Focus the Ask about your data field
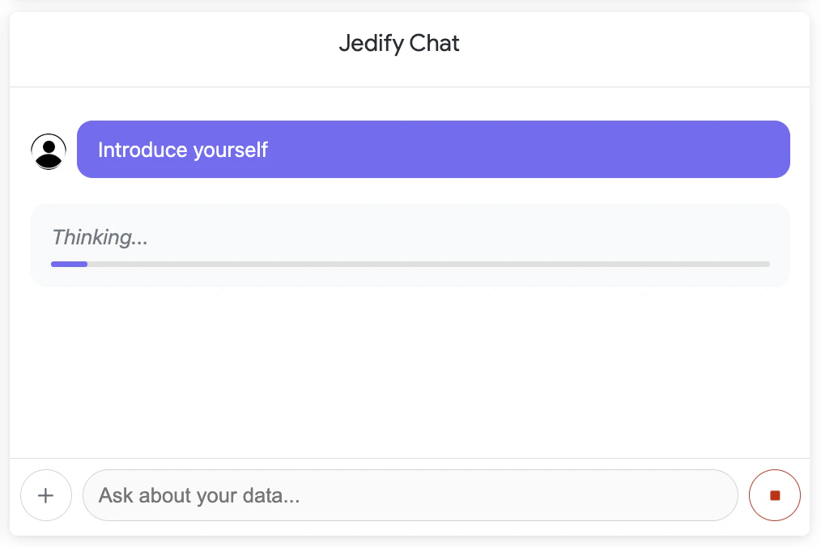Image resolution: width=821 pixels, height=547 pixels. tap(410, 495)
